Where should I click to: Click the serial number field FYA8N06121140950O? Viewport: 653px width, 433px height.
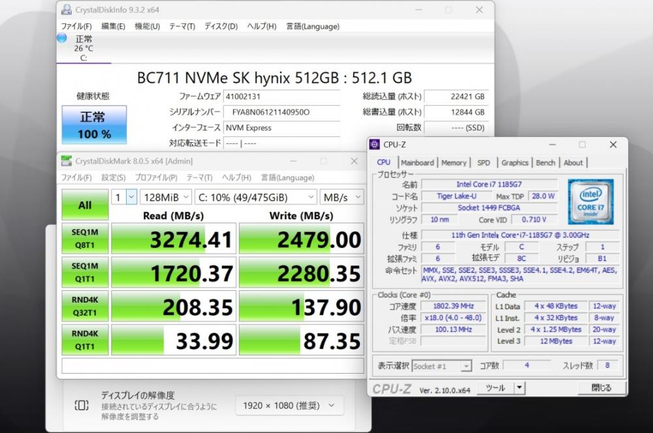[281, 112]
